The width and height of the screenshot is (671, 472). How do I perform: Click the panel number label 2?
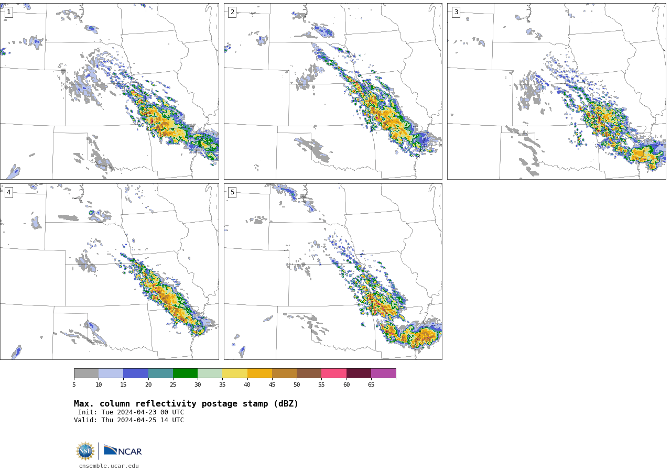click(232, 12)
